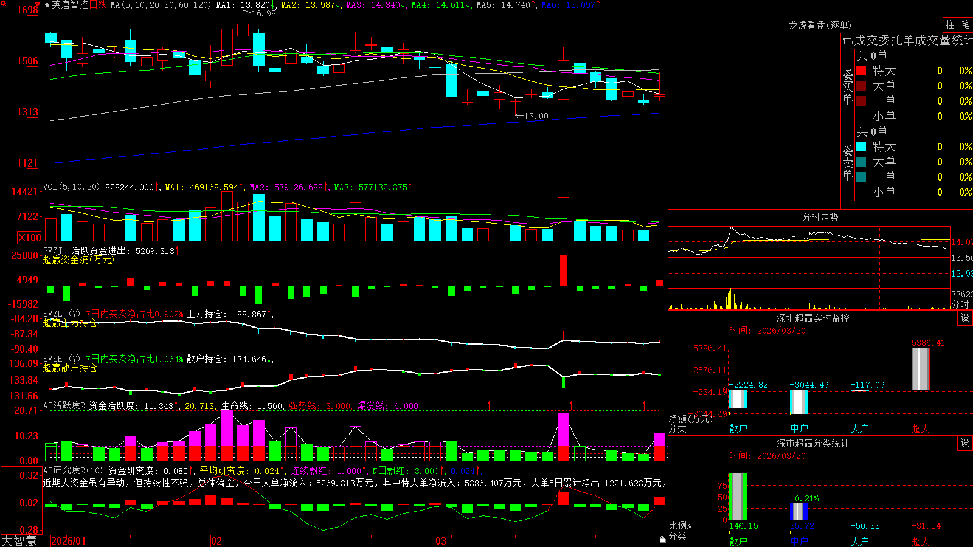This screenshot has width=973, height=547.
Task: Click the 散户 bar labeled -2224.82
Action: coord(738,399)
